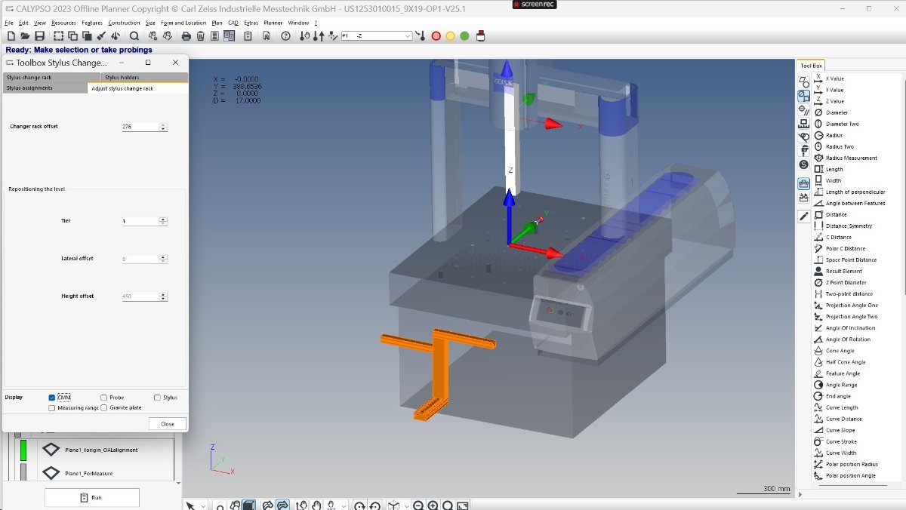Open geometric features category in Tool Box sidebar
Image resolution: width=906 pixels, height=510 pixels.
(803, 81)
